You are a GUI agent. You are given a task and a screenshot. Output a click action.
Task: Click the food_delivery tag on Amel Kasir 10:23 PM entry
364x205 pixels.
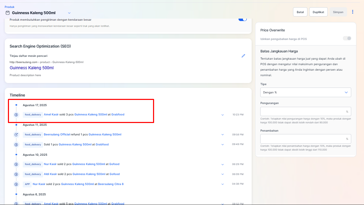point(33,115)
